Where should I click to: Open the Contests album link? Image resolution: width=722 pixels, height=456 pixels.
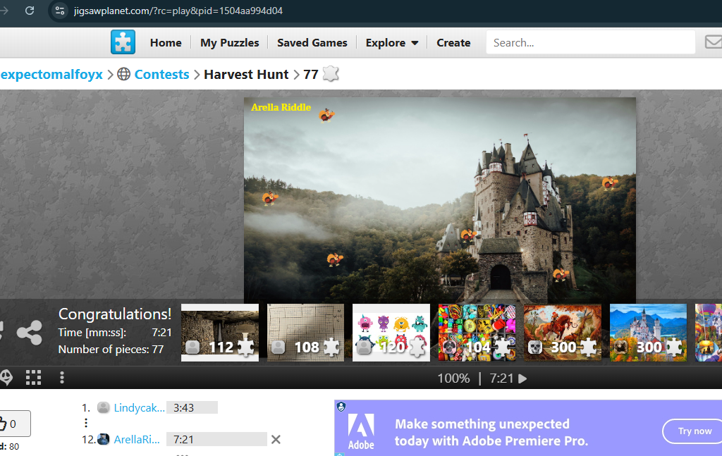161,74
